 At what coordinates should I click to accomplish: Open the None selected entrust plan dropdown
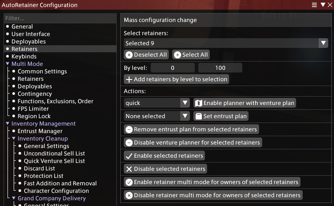156,116
